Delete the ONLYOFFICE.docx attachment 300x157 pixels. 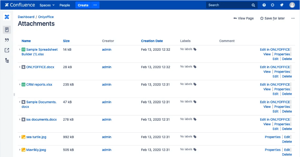coord(287,76)
